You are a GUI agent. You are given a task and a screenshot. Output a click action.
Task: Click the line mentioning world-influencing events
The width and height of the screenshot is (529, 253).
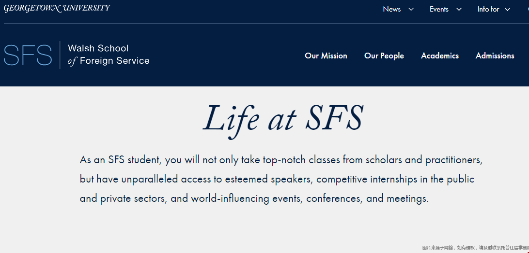(254, 198)
